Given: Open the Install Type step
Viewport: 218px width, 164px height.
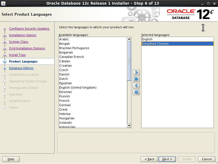Looking at the screenshot, I should (17, 55).
